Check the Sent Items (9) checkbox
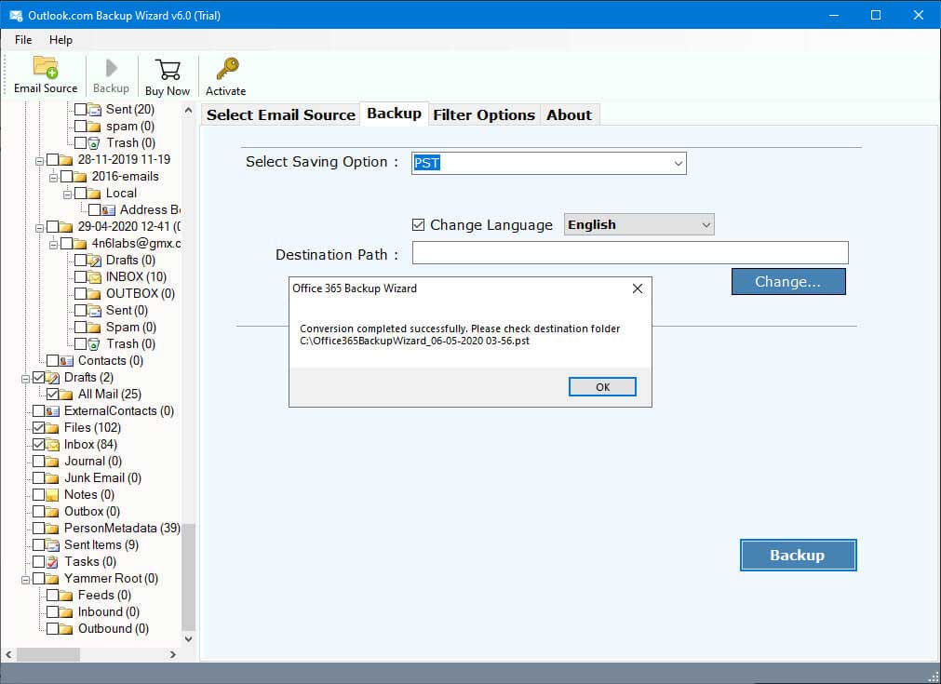 (x=38, y=544)
